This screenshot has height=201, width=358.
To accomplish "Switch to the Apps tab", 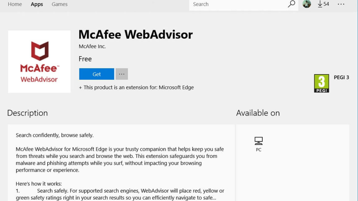I will [37, 4].
